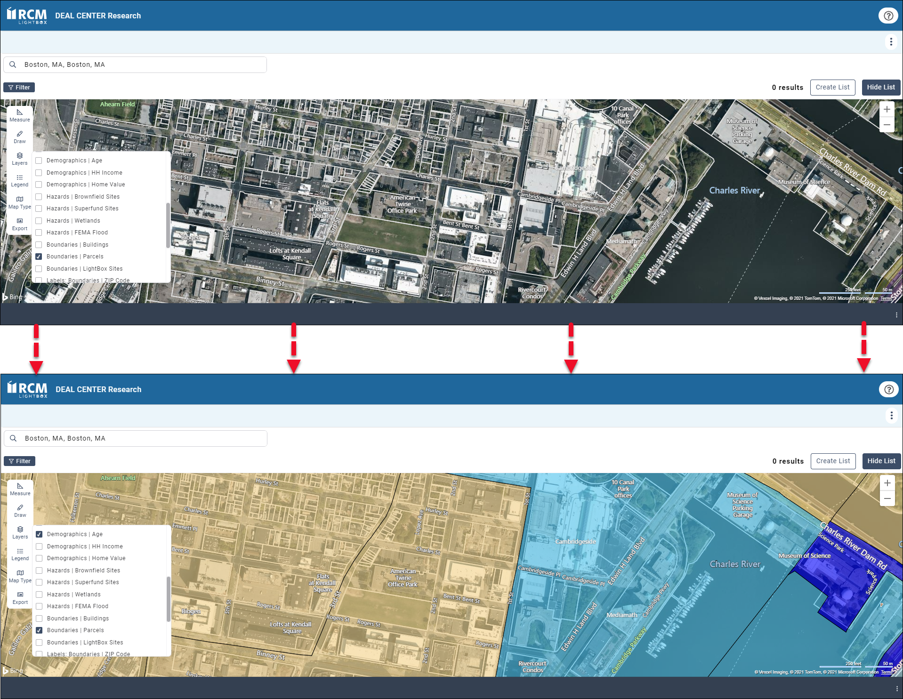Enable Boundaries | Buildings on the color-shaded map
The width and height of the screenshot is (903, 699).
40,619
